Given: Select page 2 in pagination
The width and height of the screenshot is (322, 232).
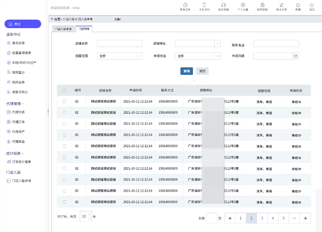Looking at the screenshot, I should [x=252, y=218].
